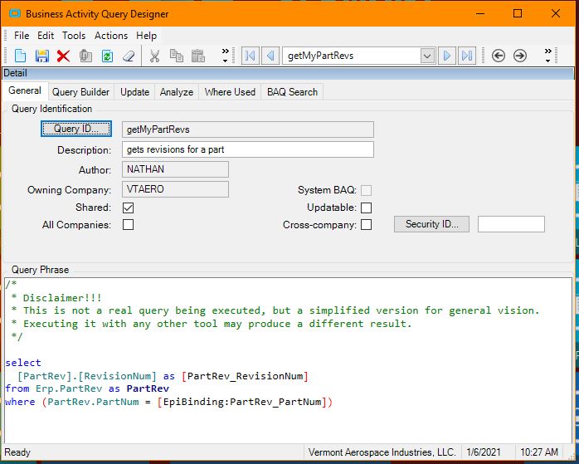Click the Description input field

pos(248,149)
